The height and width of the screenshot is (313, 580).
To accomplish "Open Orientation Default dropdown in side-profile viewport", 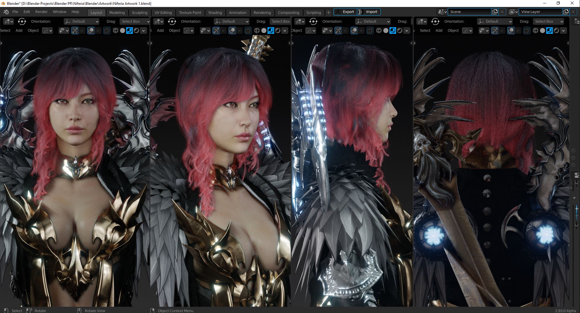I will [373, 21].
